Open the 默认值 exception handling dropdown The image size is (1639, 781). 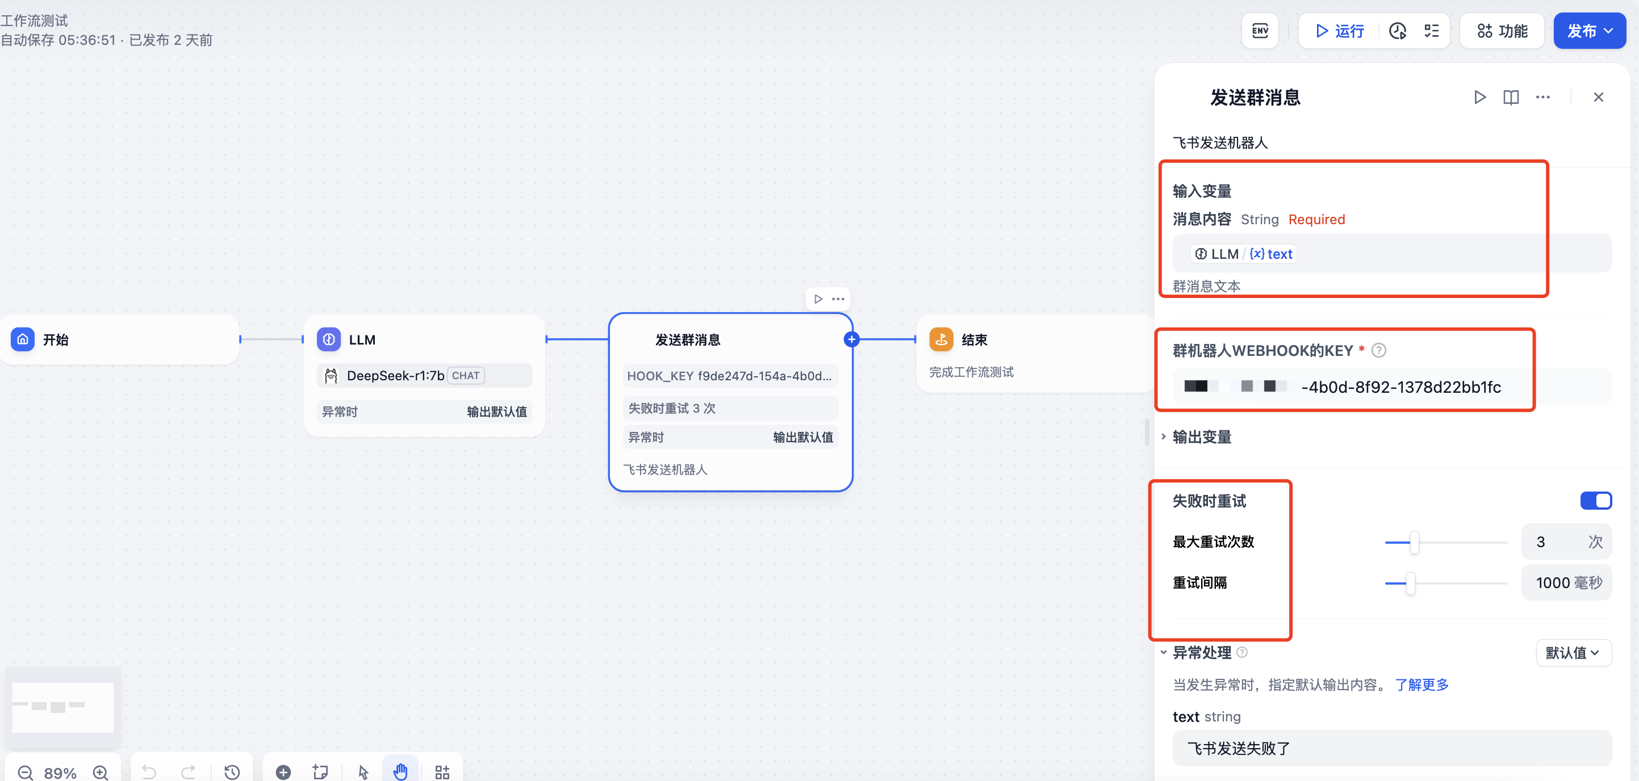pos(1573,653)
